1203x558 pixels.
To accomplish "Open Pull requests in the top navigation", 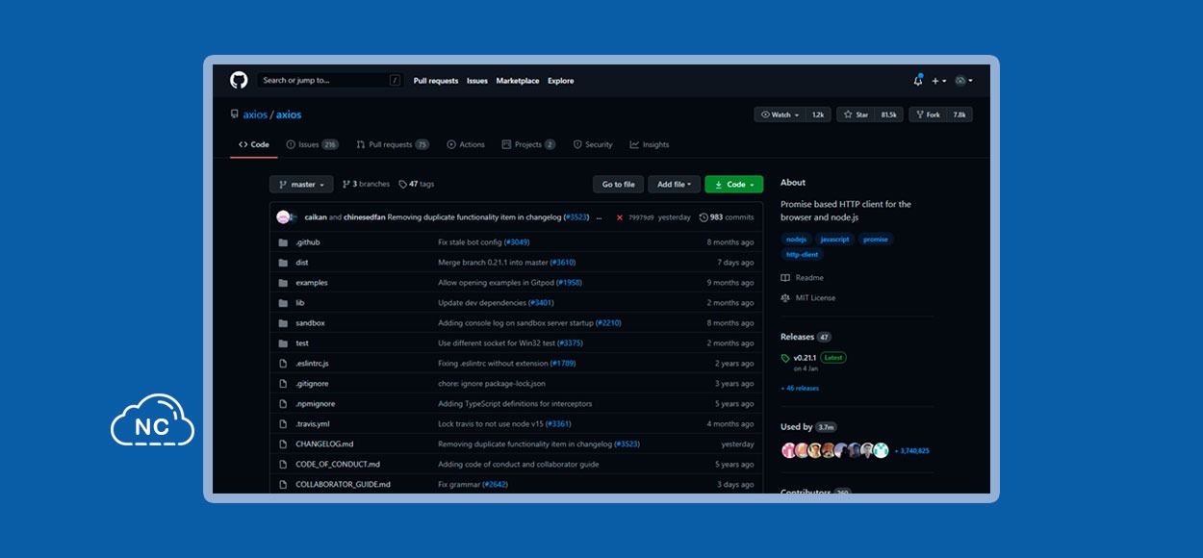I will 436,81.
